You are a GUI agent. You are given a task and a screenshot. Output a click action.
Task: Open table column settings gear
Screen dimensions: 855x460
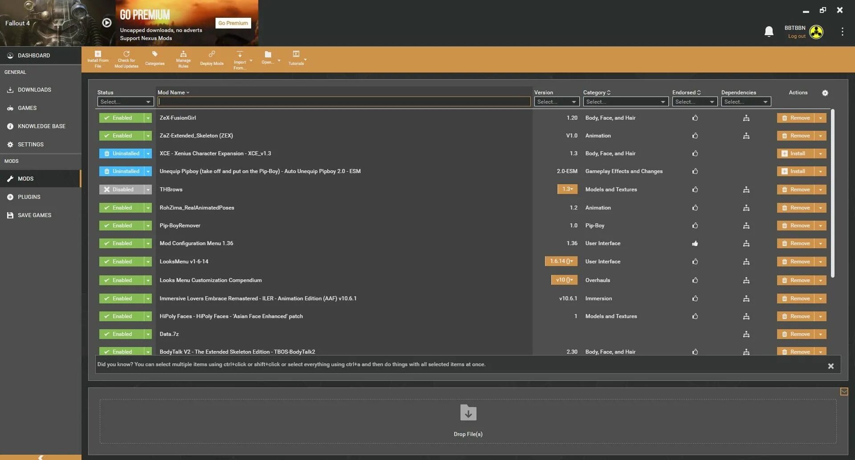825,93
